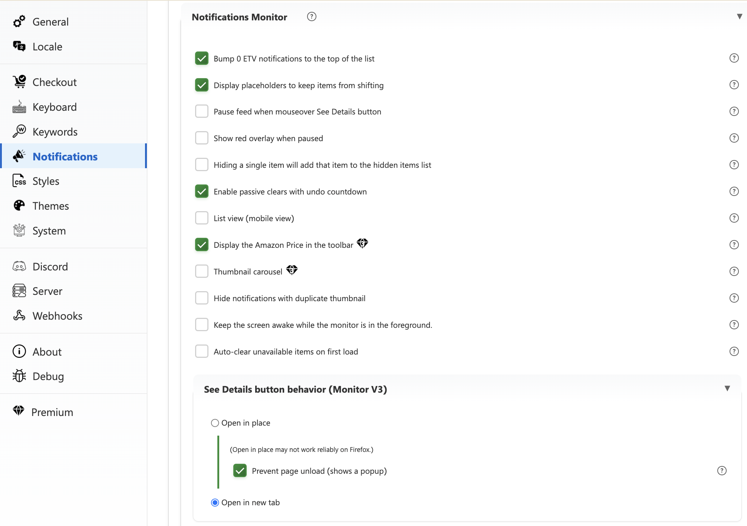The image size is (747, 526).
Task: Click help icon for Prevent page unload
Action: 721,471
